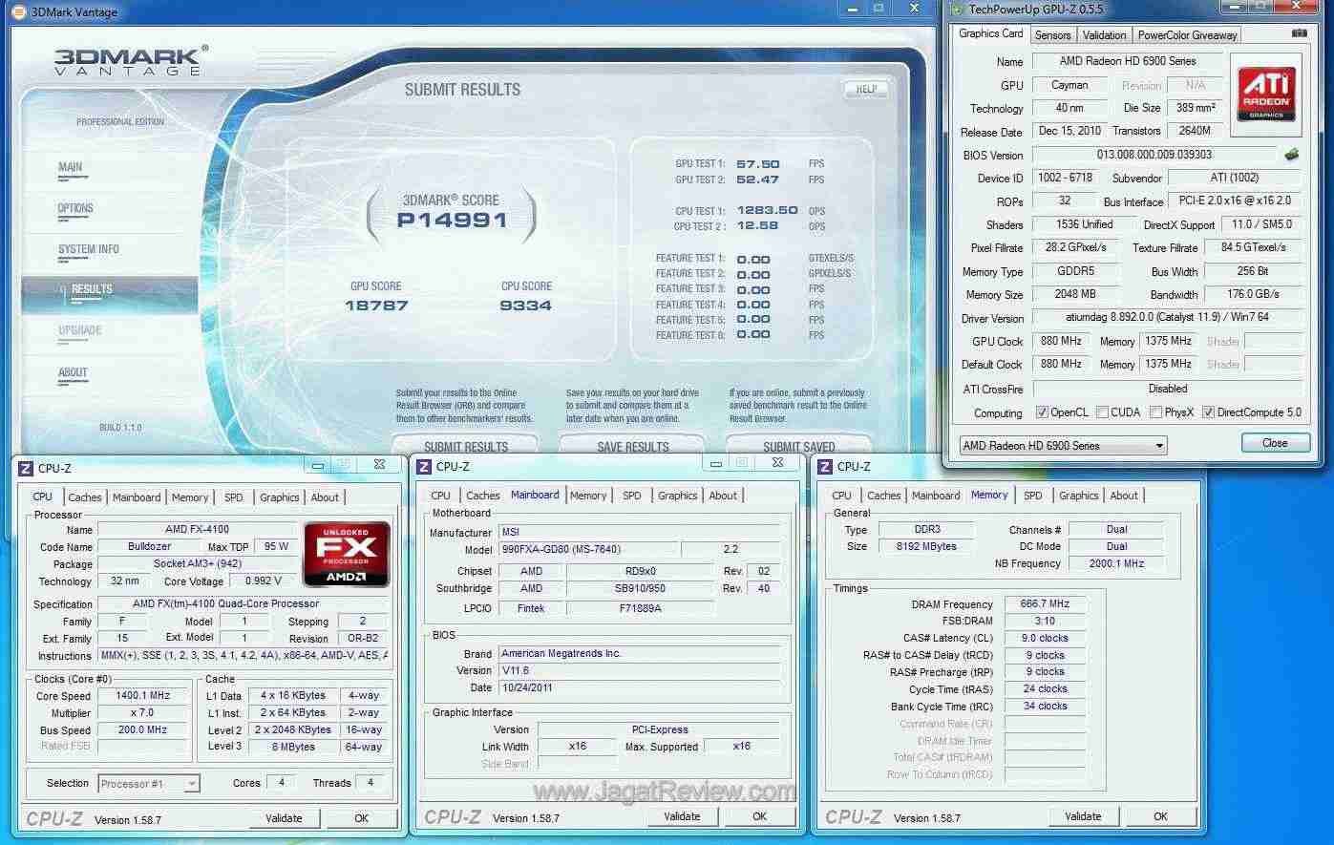Click SUBMIT RESULTS in 3DMark Vantage

466,446
